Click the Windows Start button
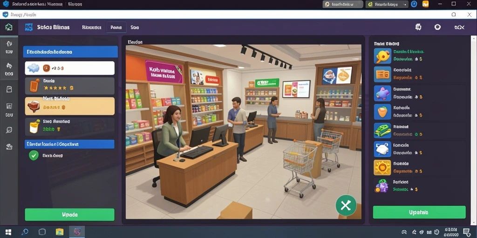This screenshot has height=238, width=477. pos(8,232)
